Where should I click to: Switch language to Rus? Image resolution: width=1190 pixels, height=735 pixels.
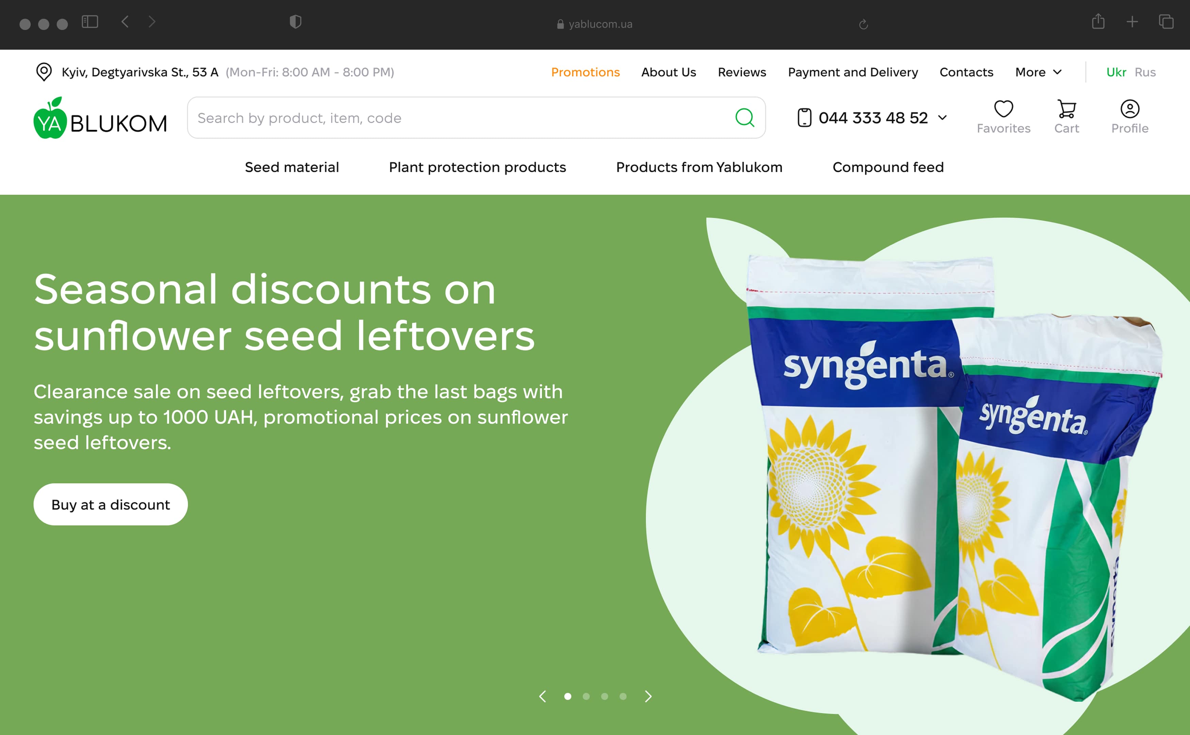[1145, 72]
